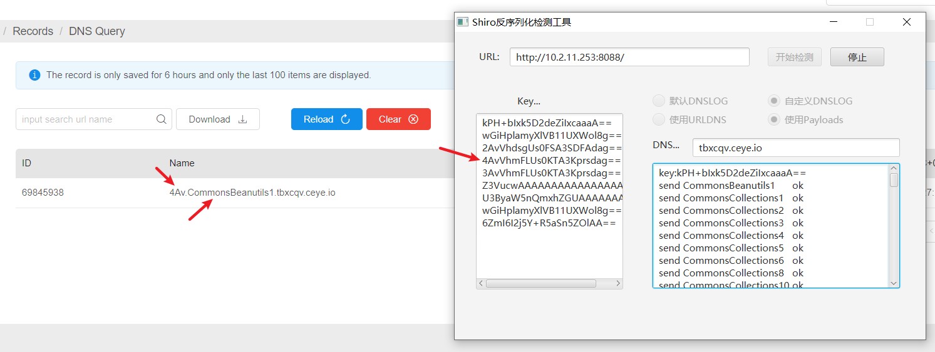The height and width of the screenshot is (352, 935).
Task: Click the key list scroll right arrow
Action: pyautogui.click(x=617, y=283)
